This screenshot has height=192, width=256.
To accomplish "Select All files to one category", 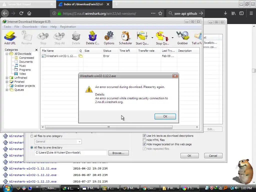I will (32, 136).
